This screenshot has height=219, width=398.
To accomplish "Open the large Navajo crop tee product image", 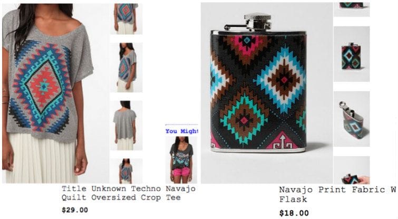I will coord(56,93).
